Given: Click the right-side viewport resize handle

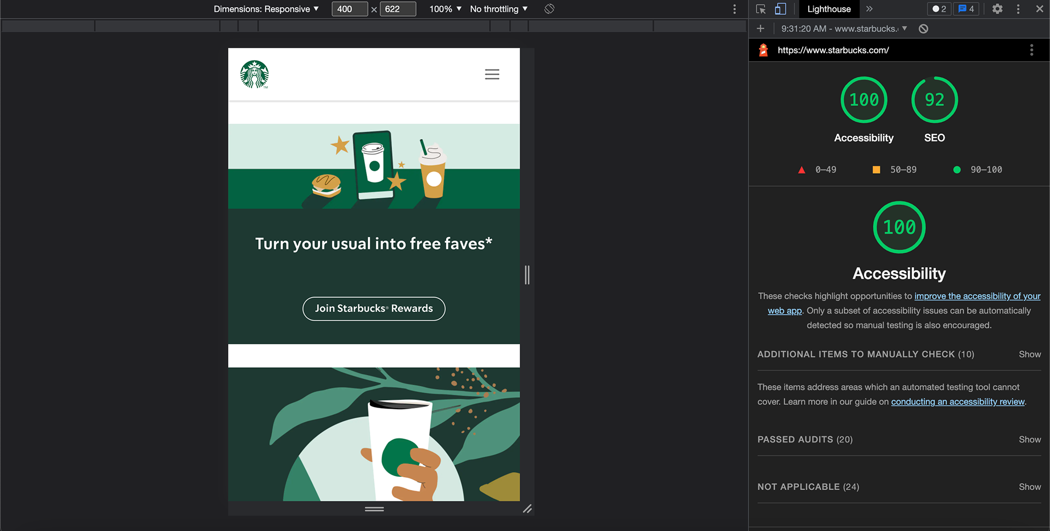Looking at the screenshot, I should click(x=527, y=275).
